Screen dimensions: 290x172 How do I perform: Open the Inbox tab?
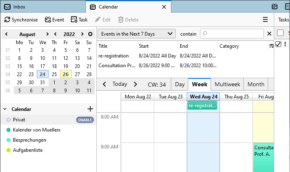click(19, 6)
